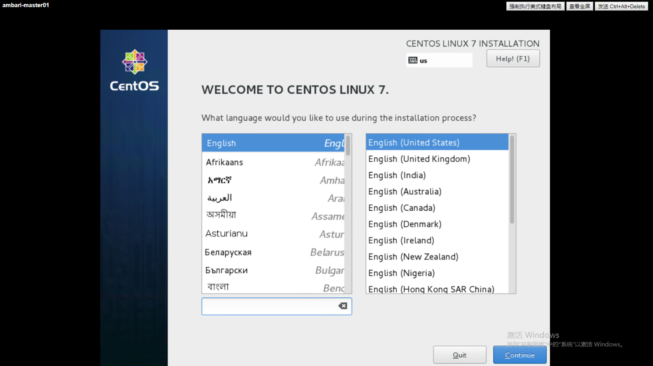Click the language search input field

coord(269,306)
